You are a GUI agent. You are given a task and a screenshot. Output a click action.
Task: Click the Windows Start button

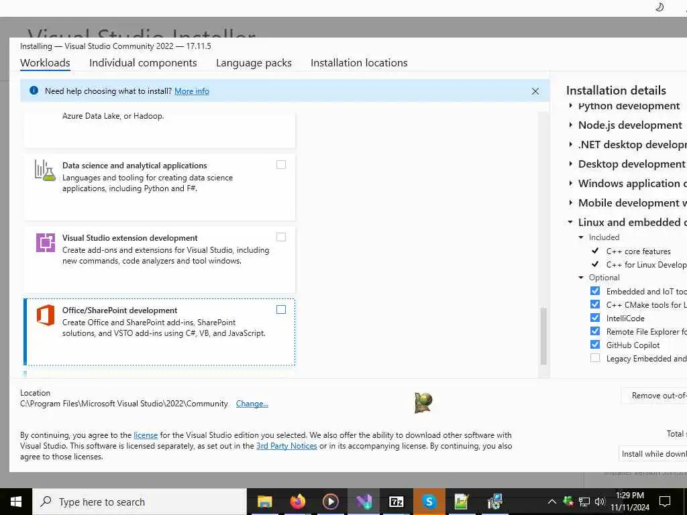point(16,502)
